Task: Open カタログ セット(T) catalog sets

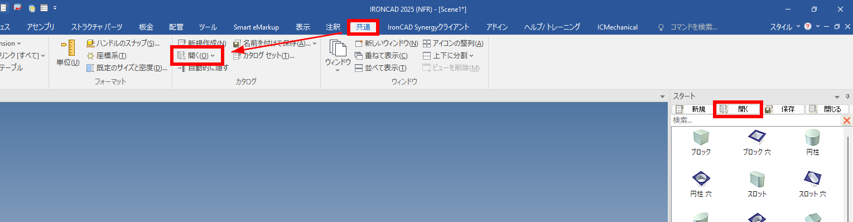Action: [263, 56]
